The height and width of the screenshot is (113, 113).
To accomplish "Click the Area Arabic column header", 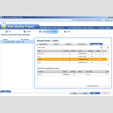I will click(95, 72).
